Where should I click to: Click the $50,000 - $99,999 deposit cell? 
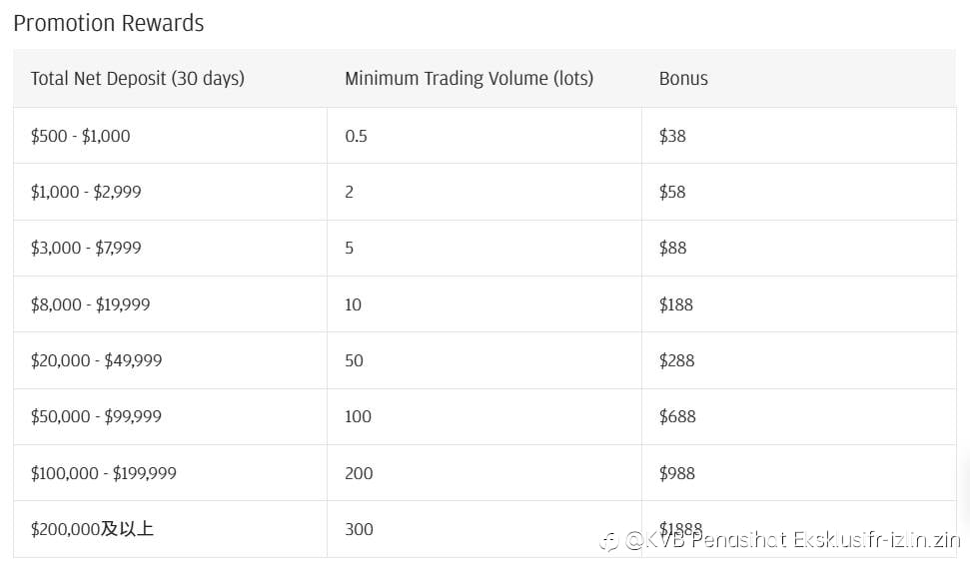click(x=170, y=416)
